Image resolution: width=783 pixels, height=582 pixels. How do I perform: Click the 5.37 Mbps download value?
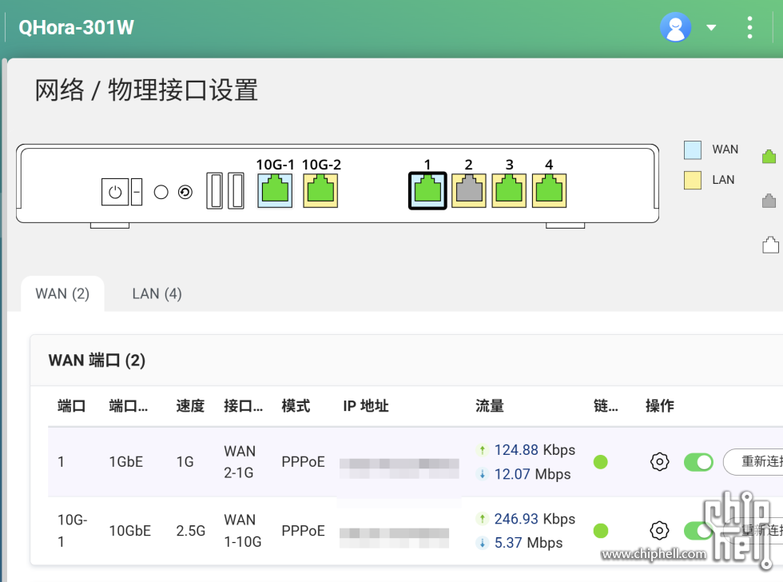coord(528,543)
